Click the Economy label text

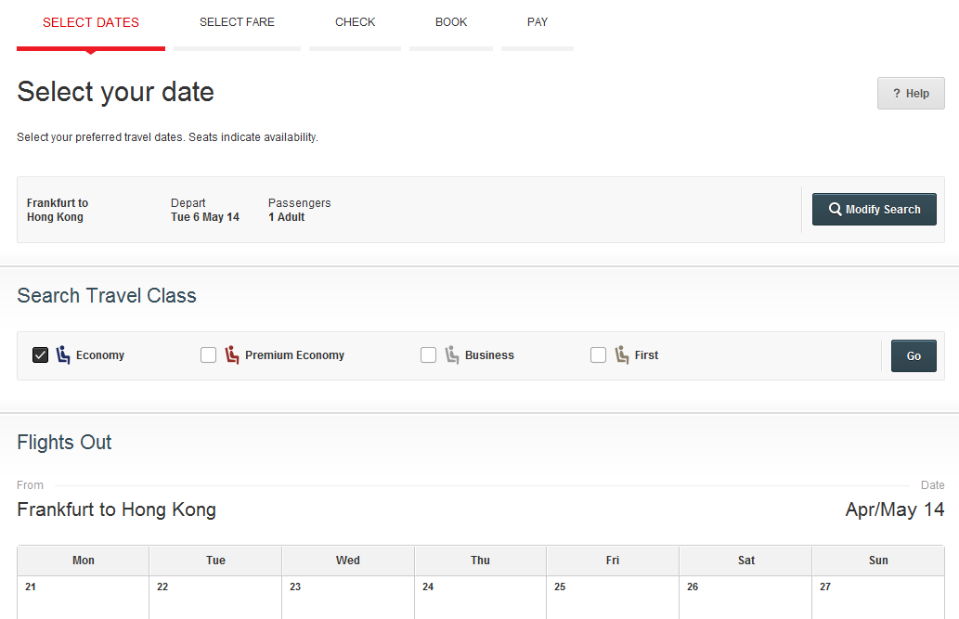click(x=100, y=355)
